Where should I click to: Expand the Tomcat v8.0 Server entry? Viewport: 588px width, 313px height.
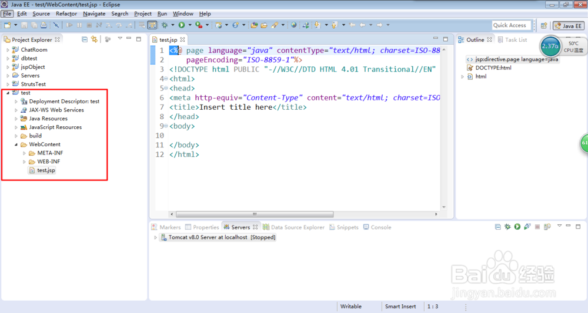(155, 237)
